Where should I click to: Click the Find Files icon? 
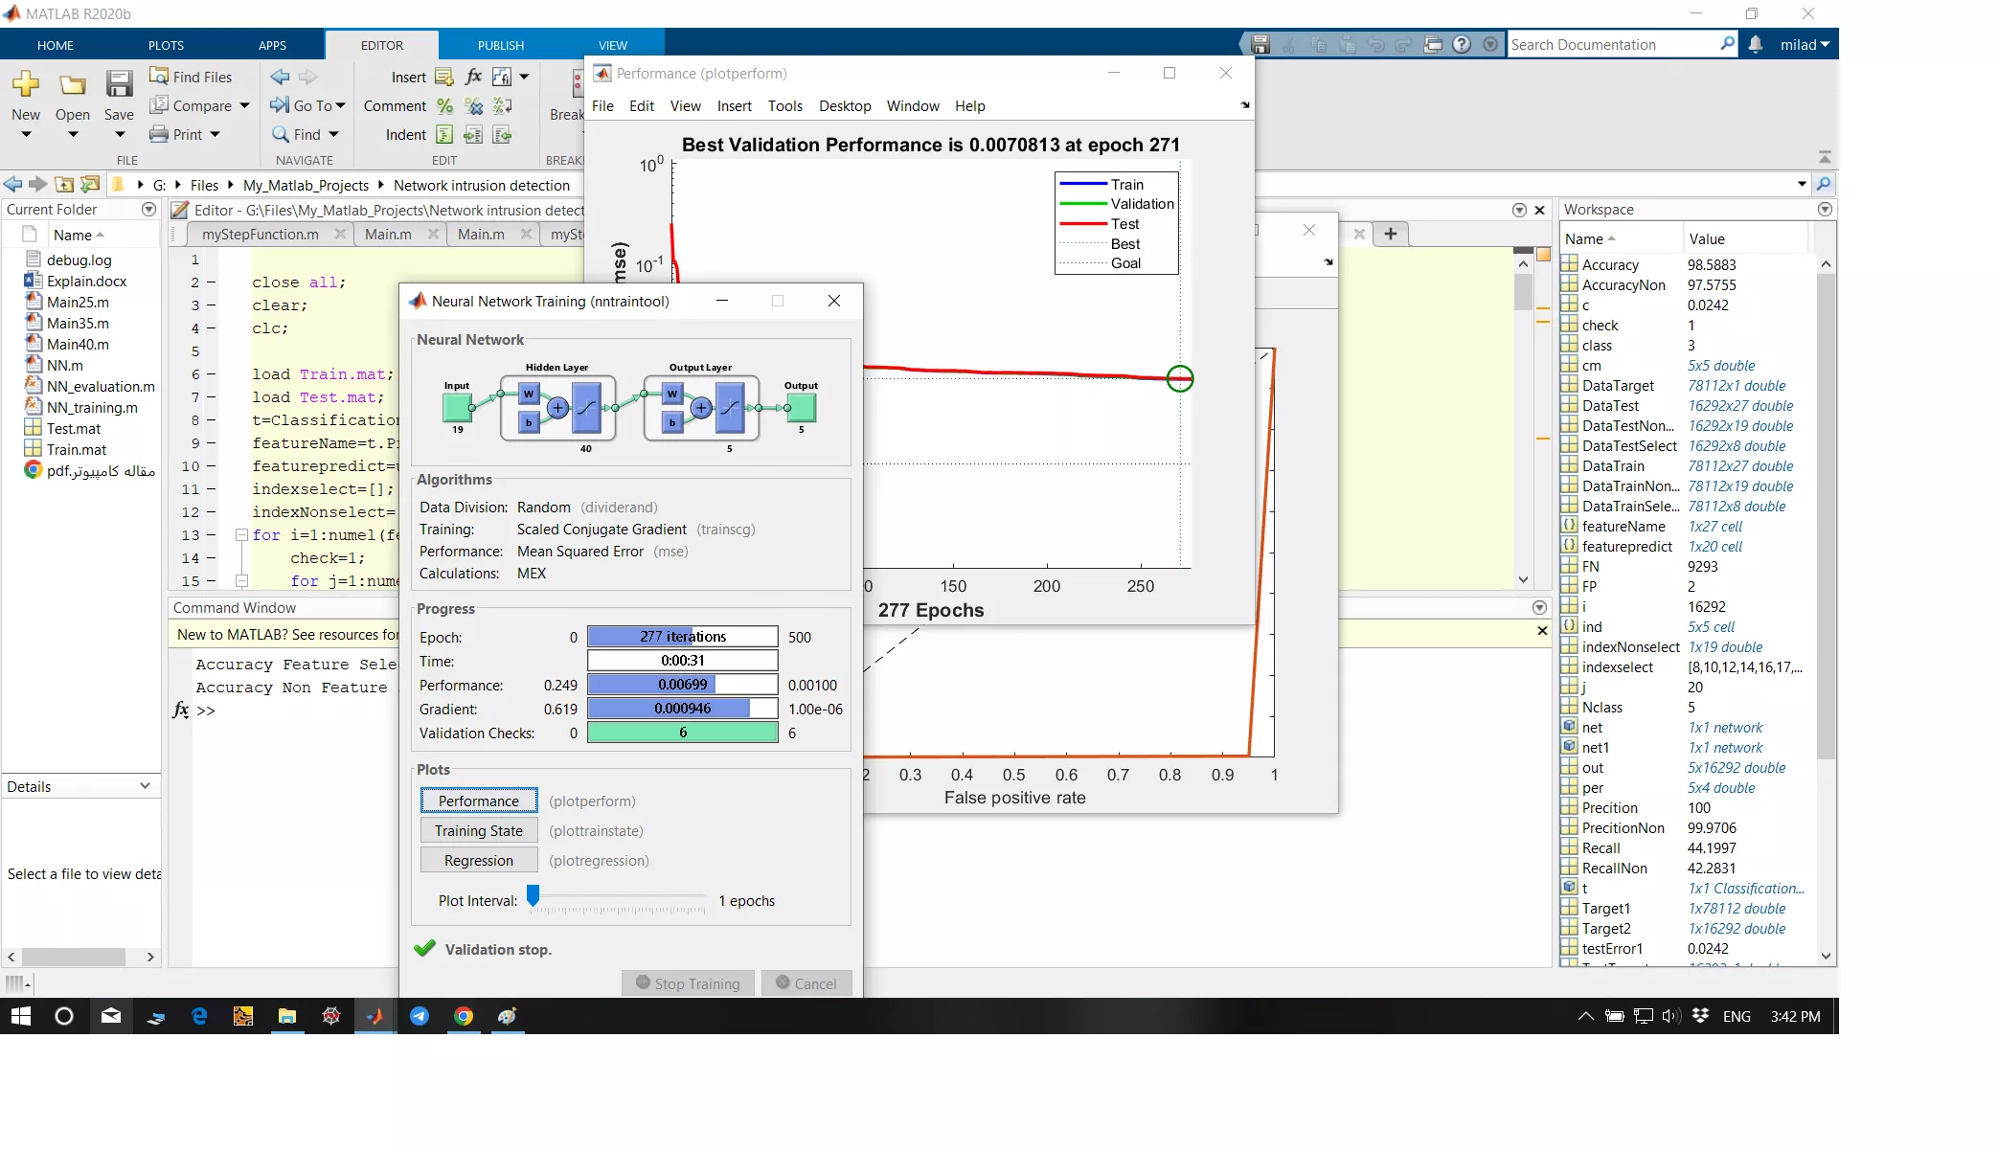[159, 76]
